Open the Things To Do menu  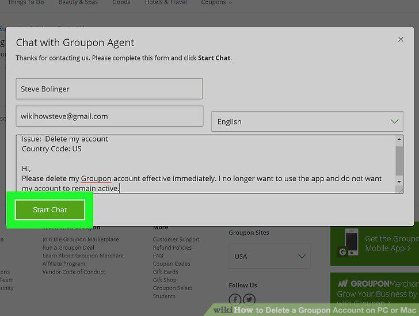[26, 2]
